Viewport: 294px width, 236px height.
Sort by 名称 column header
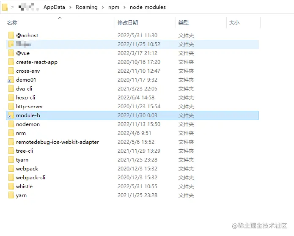tap(12, 23)
